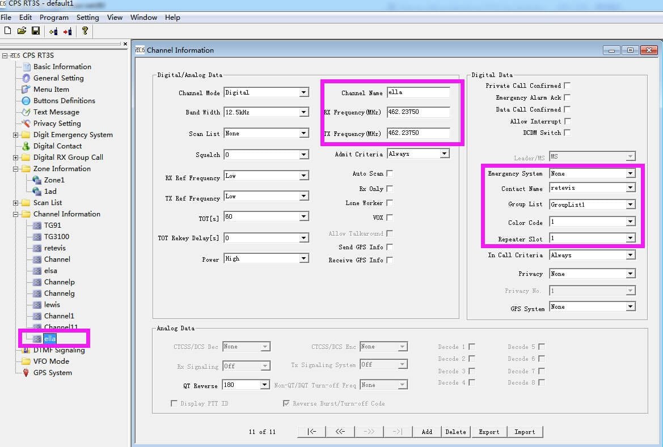Screen dimensions: 663x447
Task: Save the codeplug using the disk icon
Action: point(35,31)
